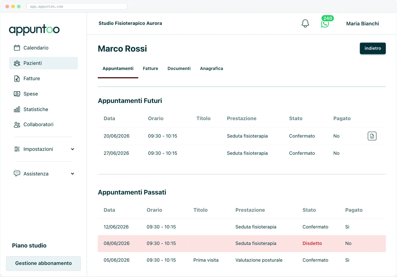This screenshot has width=397, height=277.
Task: Expand the Impostazioni chevron
Action: tap(73, 149)
